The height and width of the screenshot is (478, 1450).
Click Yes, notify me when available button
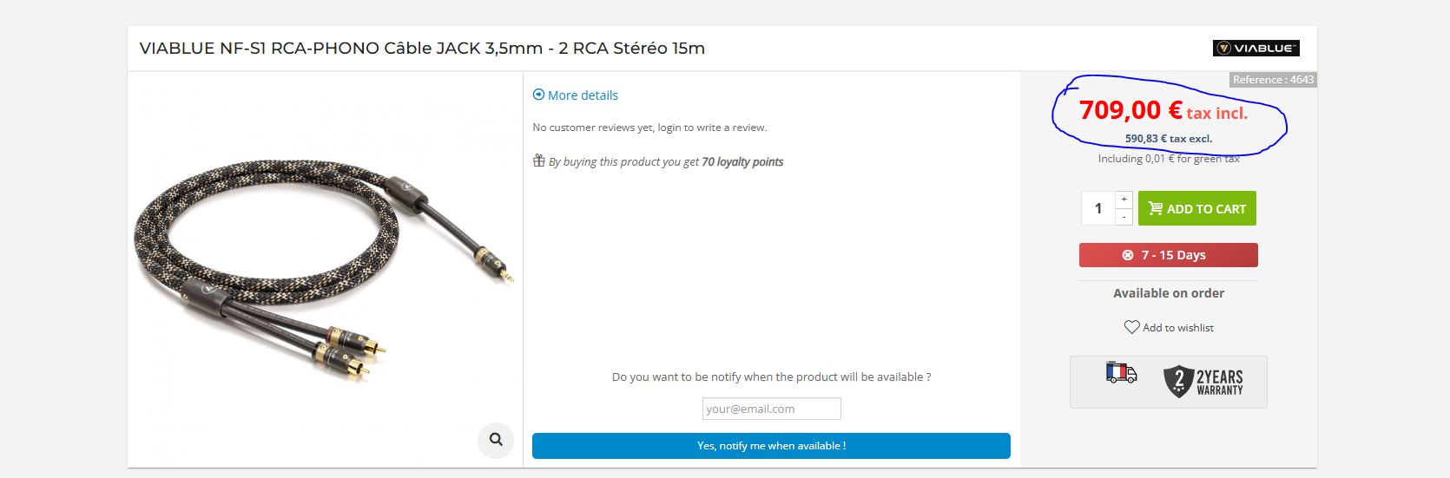(x=771, y=446)
